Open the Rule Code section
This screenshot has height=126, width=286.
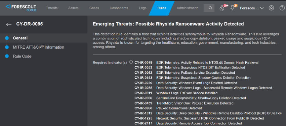tap(22, 56)
